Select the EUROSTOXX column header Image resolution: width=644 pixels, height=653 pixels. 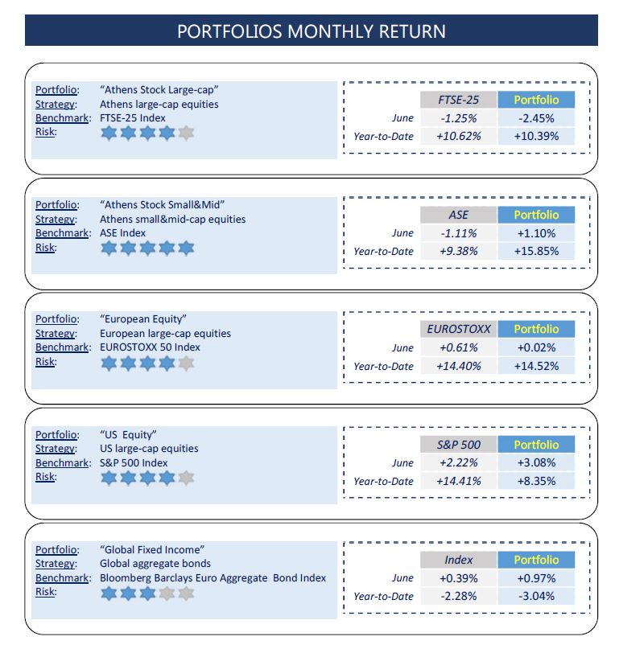[458, 329]
